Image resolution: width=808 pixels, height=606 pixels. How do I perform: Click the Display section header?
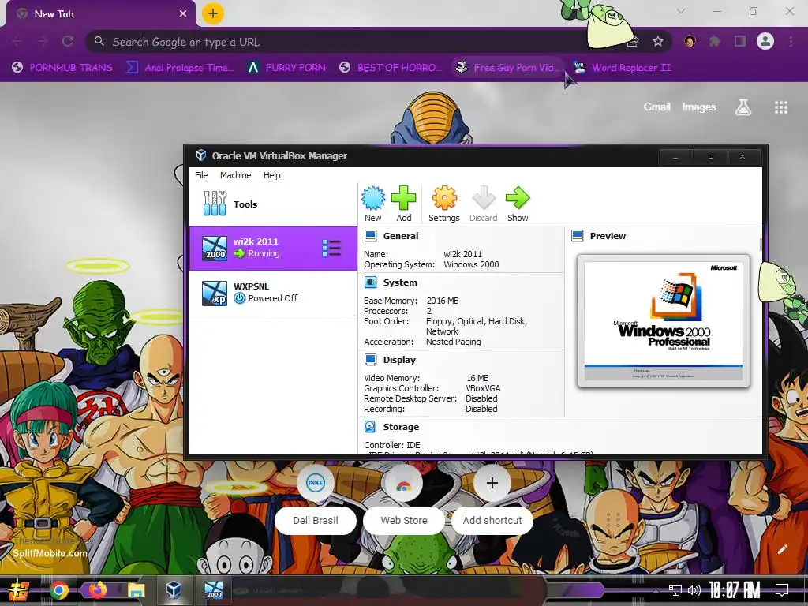[x=399, y=360]
